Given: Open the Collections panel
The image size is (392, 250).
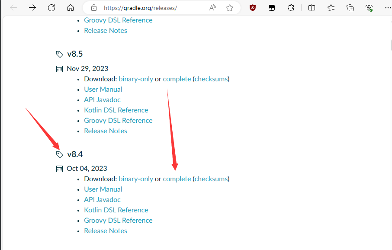Looking at the screenshot, I should tap(350, 8).
